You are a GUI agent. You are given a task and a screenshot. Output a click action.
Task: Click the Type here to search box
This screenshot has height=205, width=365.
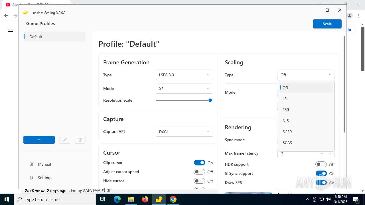[x=55, y=199]
